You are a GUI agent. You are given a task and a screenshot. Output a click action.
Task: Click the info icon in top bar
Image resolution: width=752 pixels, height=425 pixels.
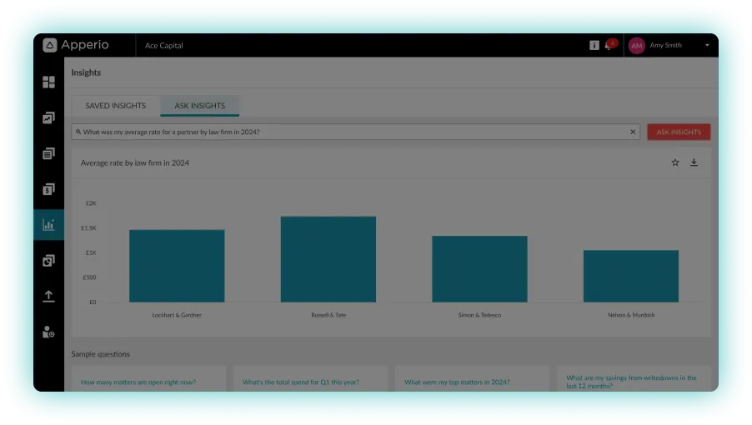click(x=594, y=46)
